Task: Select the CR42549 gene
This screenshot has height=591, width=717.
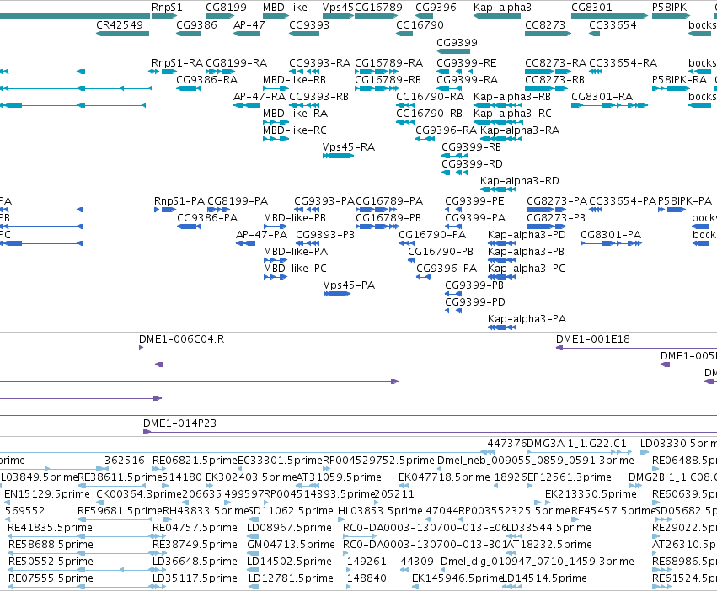Action: 122,34
